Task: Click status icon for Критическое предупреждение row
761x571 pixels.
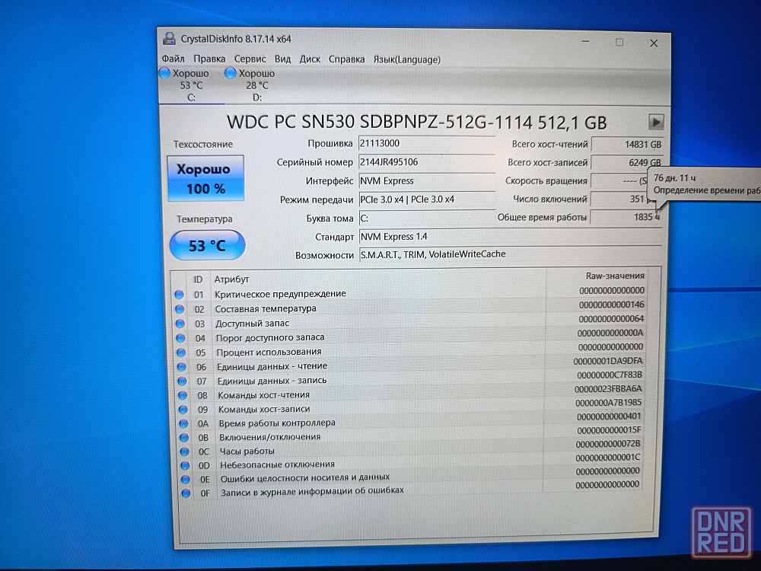Action: coord(180,295)
